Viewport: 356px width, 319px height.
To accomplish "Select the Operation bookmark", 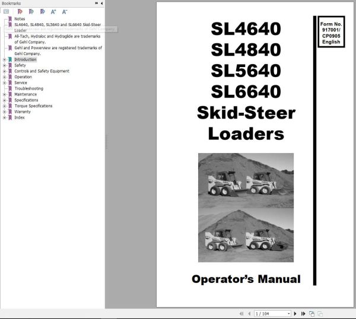I will point(23,77).
